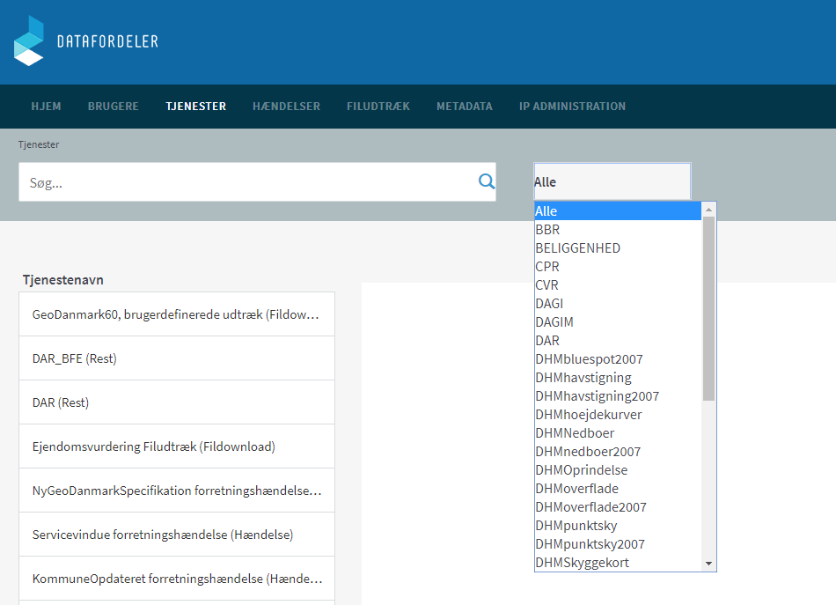Image resolution: width=836 pixels, height=605 pixels.
Task: Choose BELIGGENHED from the list
Action: pyautogui.click(x=618, y=248)
